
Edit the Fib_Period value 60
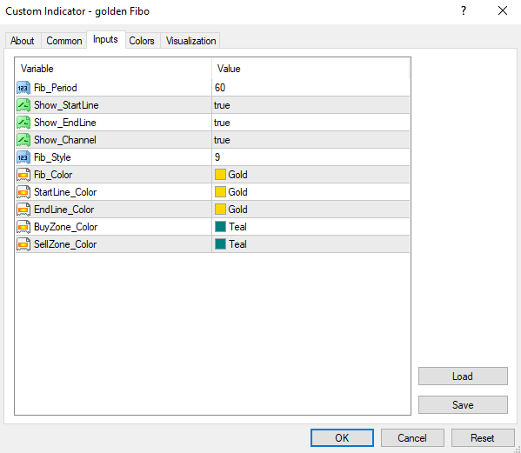(311, 88)
